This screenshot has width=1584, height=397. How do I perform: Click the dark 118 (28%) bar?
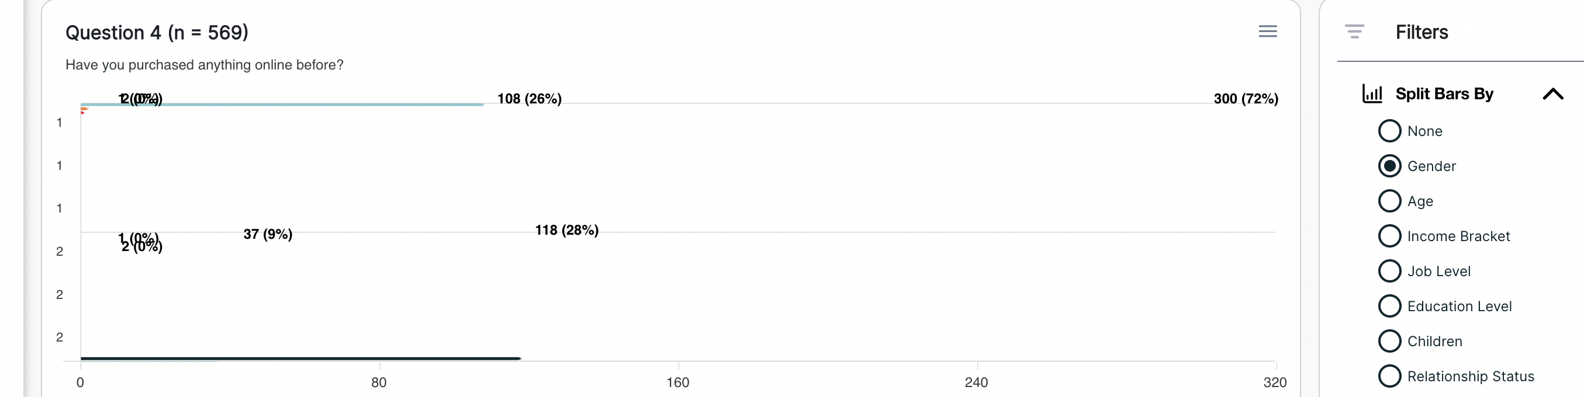click(300, 358)
